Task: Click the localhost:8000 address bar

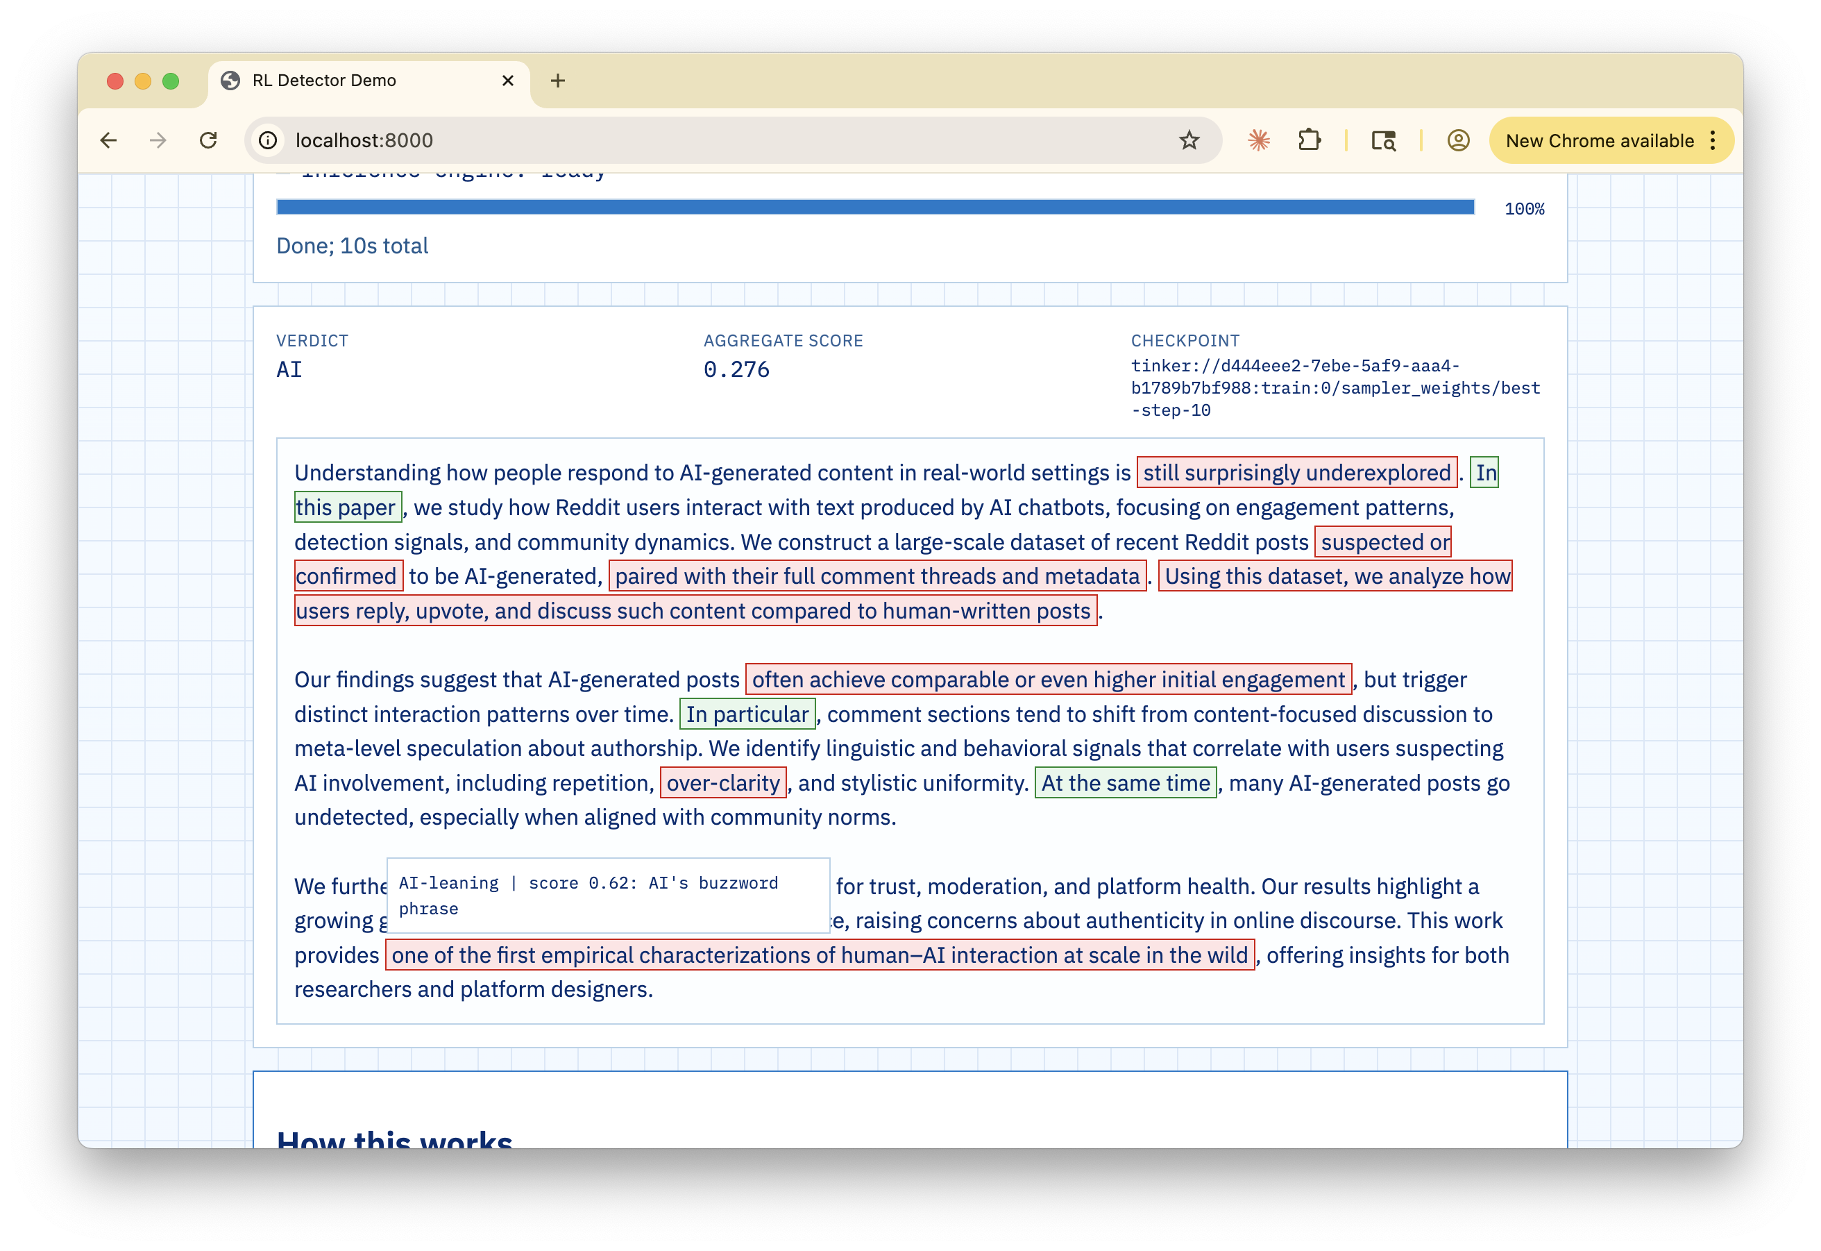Action: tap(705, 140)
